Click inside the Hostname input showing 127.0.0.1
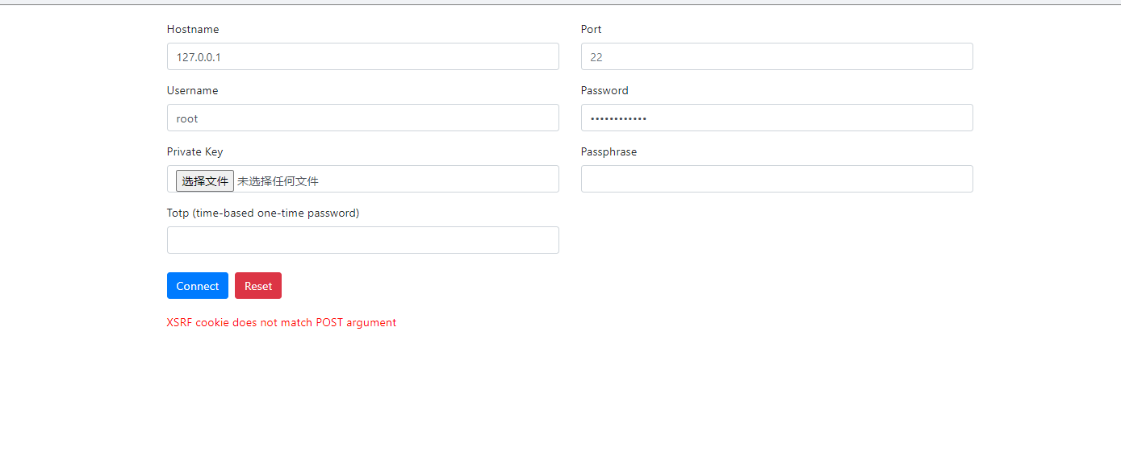 point(362,56)
